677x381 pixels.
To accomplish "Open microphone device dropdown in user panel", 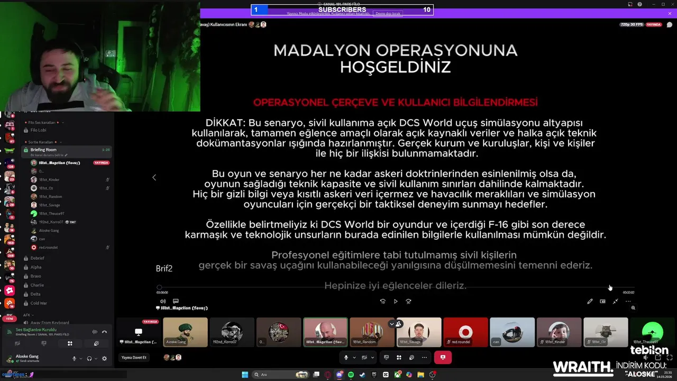I will pos(81,358).
